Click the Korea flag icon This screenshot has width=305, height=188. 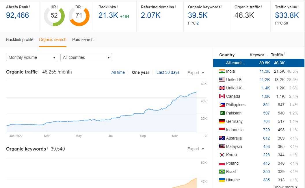(x=222, y=155)
